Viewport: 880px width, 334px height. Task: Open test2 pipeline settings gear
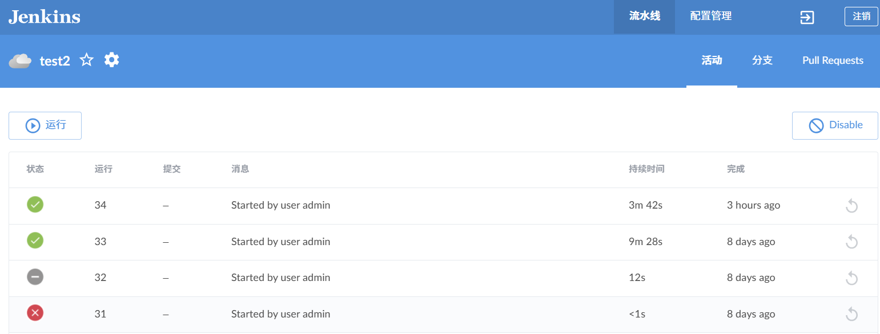112,60
